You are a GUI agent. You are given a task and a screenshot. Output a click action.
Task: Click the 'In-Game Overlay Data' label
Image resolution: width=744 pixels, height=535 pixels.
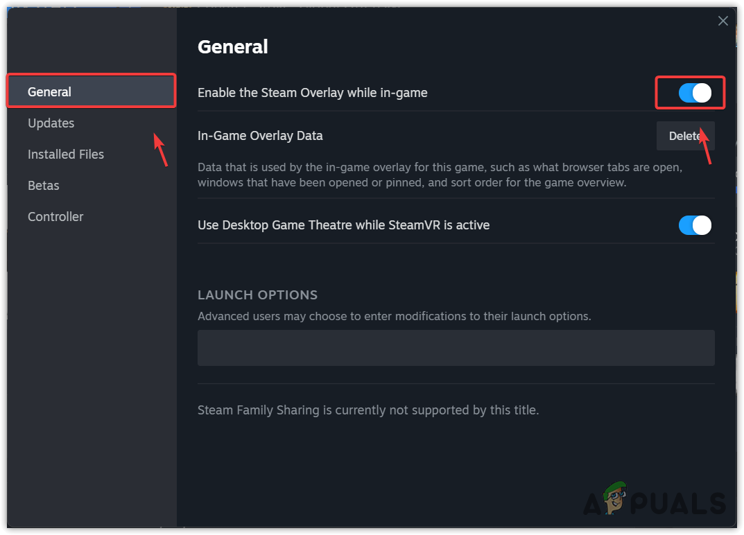click(260, 136)
